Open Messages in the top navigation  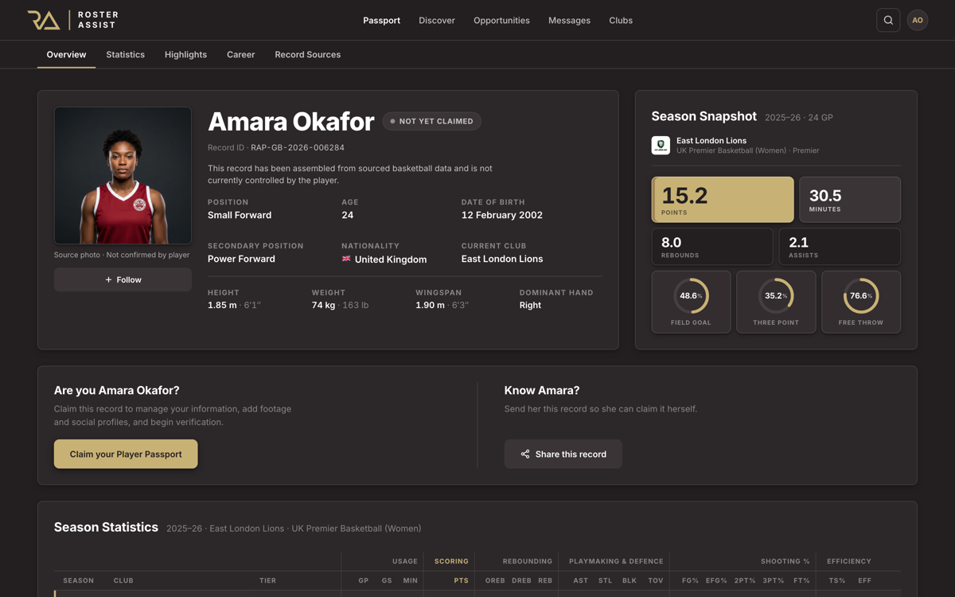(x=569, y=20)
